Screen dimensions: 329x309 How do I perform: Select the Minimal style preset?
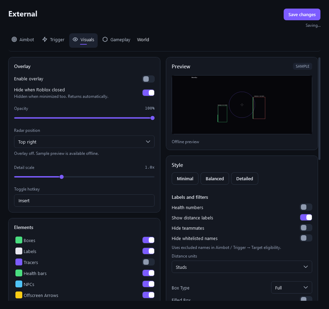(x=185, y=179)
